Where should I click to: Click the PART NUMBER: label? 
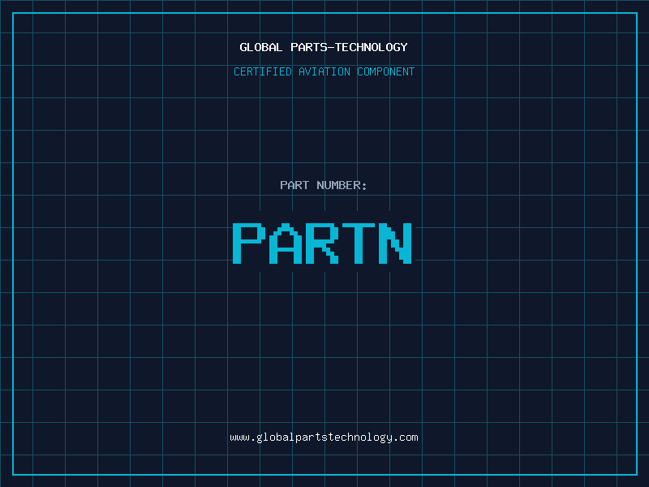point(324,185)
